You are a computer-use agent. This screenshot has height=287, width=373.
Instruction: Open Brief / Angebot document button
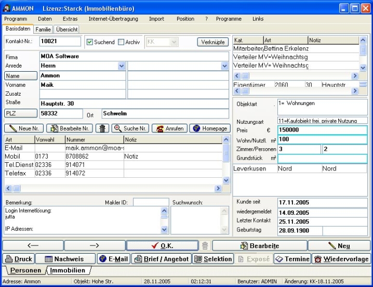point(161,258)
